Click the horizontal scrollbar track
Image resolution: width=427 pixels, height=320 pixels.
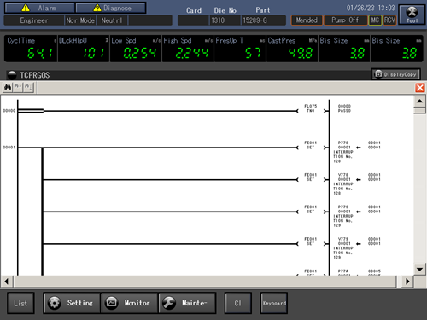(x=205, y=282)
